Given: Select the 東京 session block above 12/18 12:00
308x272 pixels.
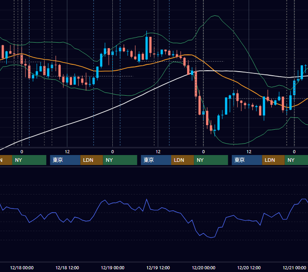Looking at the screenshot, I should (x=65, y=160).
